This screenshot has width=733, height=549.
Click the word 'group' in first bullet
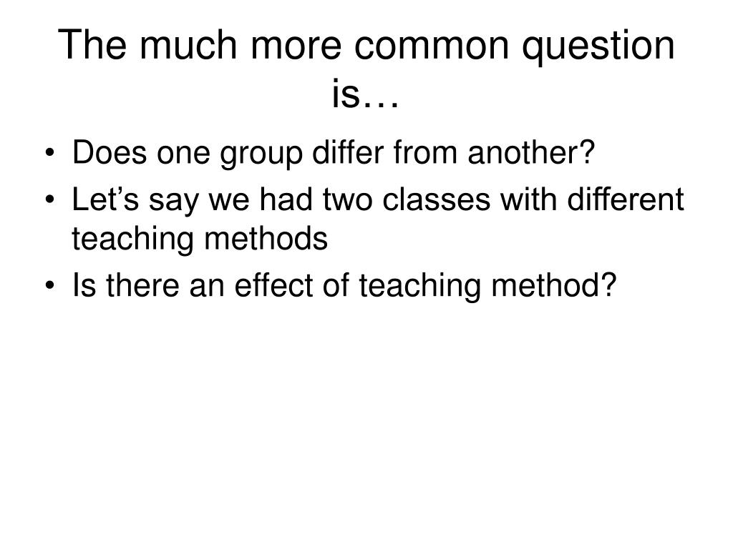[262, 155]
